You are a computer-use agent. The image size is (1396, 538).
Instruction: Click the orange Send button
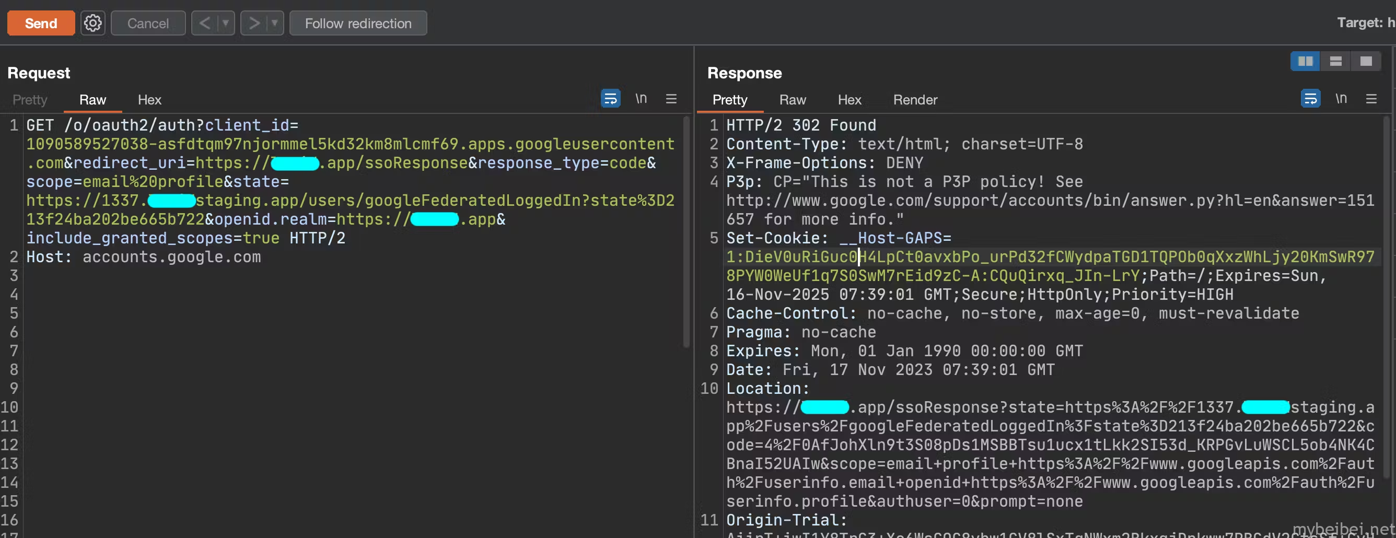pos(41,24)
